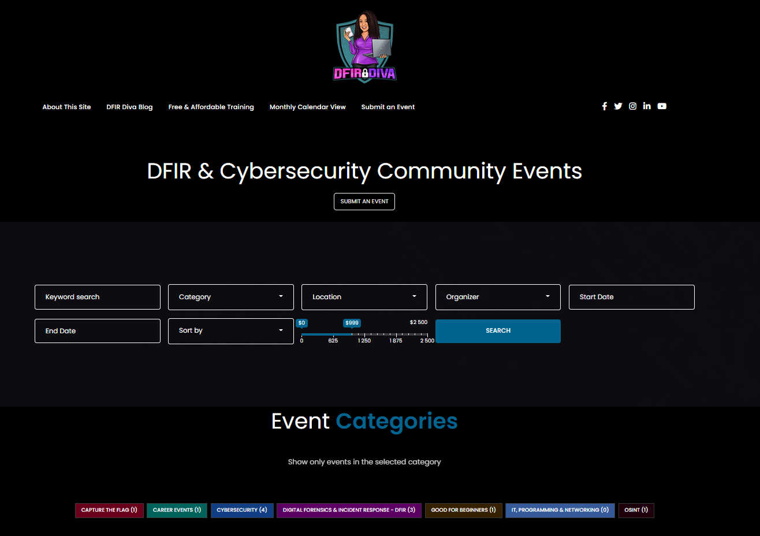
Task: Open the YouTube social icon
Action: pyautogui.click(x=662, y=106)
